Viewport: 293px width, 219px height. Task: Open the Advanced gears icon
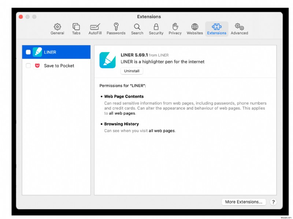coord(240,27)
